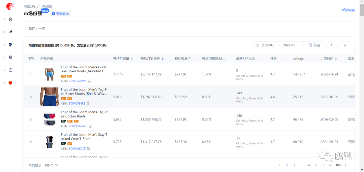Copy ASIN B00VTV6VWU icon
The image size is (364, 172).
click(90, 126)
